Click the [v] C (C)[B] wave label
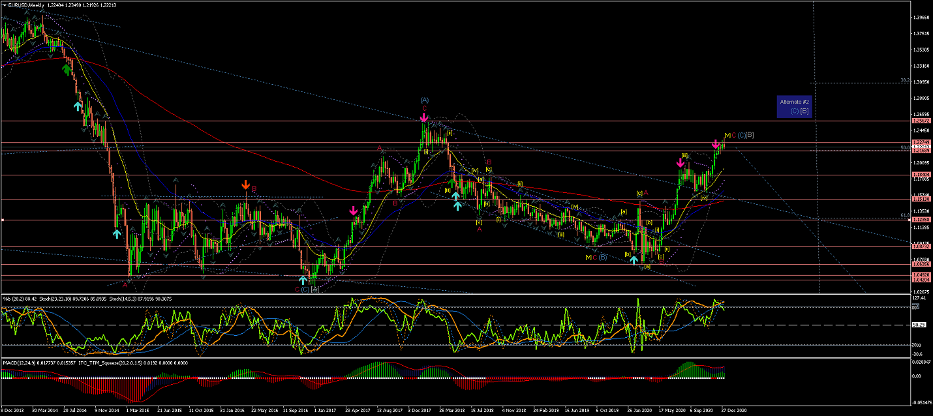933x416 pixels. [739, 135]
